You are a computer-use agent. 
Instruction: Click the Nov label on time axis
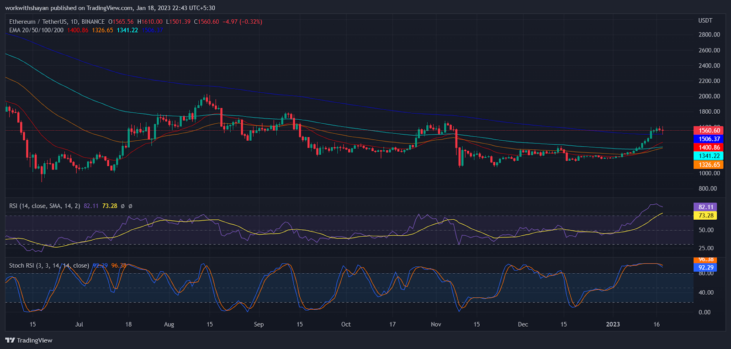click(x=436, y=324)
